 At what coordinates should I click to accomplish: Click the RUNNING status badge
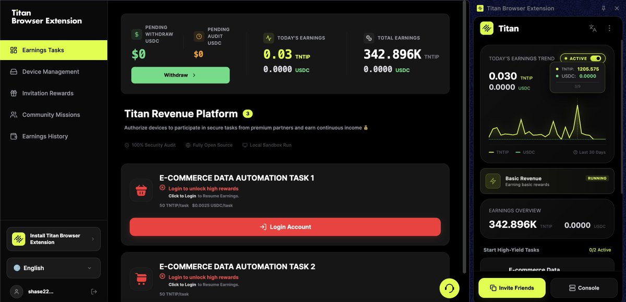coord(597,178)
